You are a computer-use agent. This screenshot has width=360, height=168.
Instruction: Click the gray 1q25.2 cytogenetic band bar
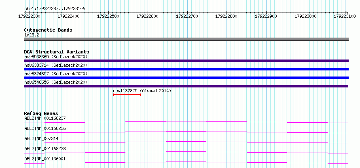point(186,39)
